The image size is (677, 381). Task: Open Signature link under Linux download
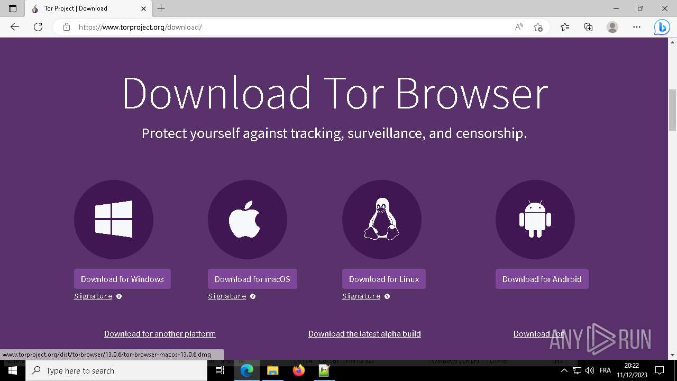(361, 296)
